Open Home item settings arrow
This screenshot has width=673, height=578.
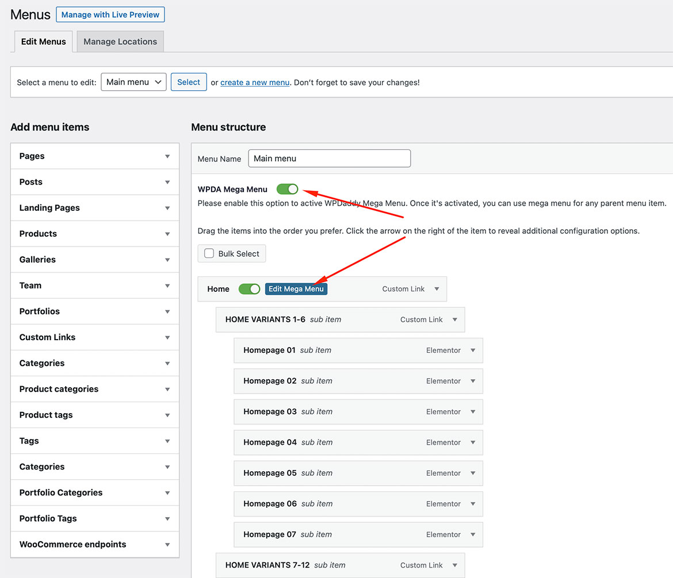point(437,289)
